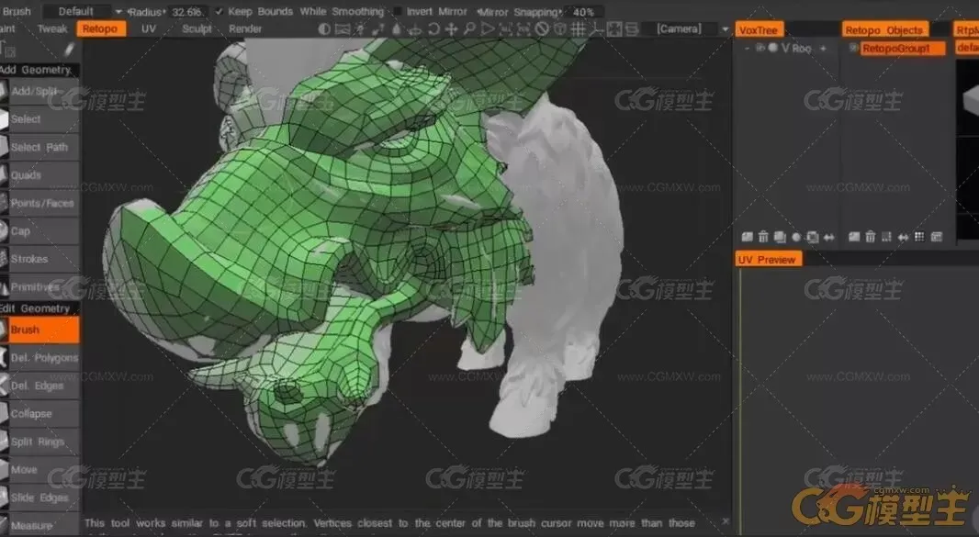Click the pan camera cross-arrows icon

(451, 28)
